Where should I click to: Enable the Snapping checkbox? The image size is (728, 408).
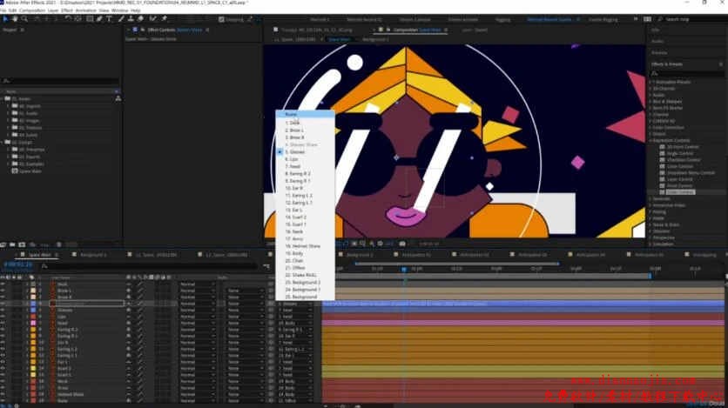click(x=220, y=19)
